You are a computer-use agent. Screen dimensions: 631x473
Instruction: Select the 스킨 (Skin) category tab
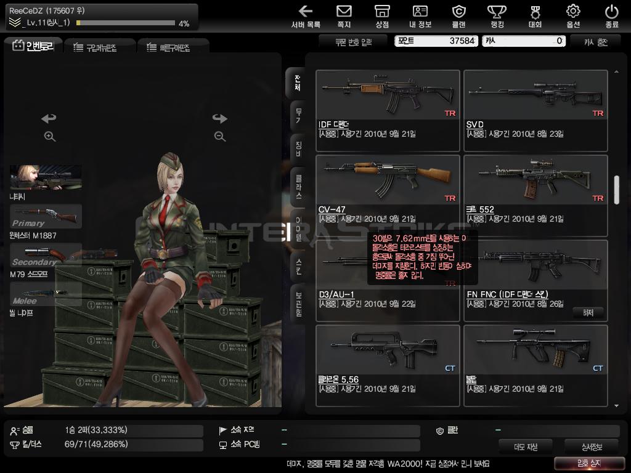click(x=298, y=266)
